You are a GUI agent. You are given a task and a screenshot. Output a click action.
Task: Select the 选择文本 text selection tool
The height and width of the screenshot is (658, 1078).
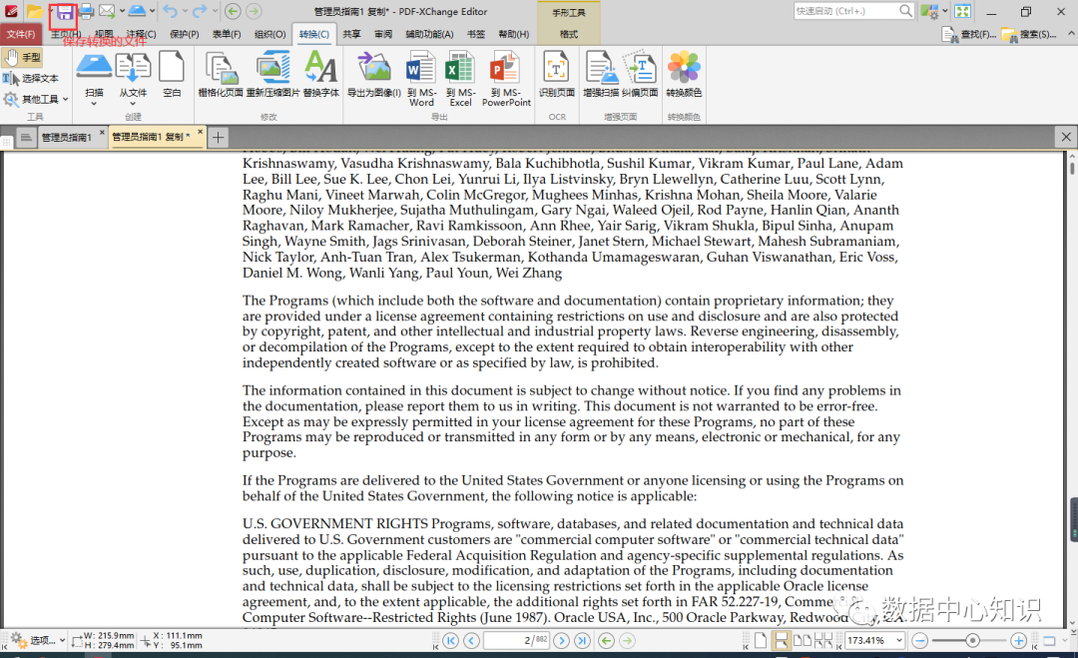tap(31, 79)
